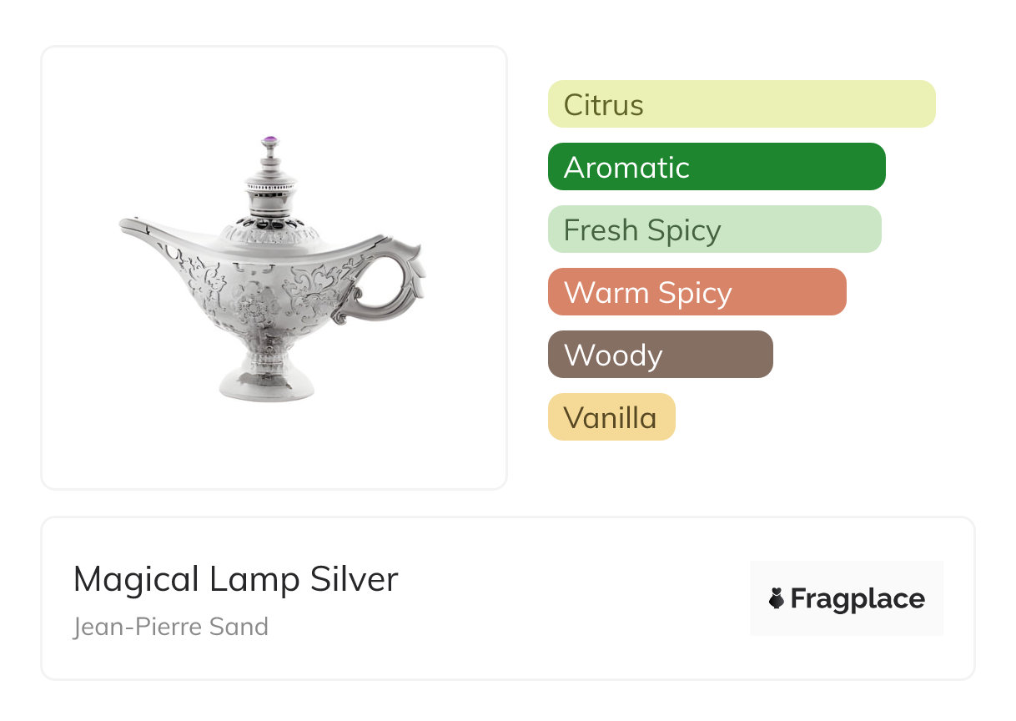This screenshot has height=721, width=1016.
Task: Click the green Aromatic accord bar
Action: pos(716,167)
